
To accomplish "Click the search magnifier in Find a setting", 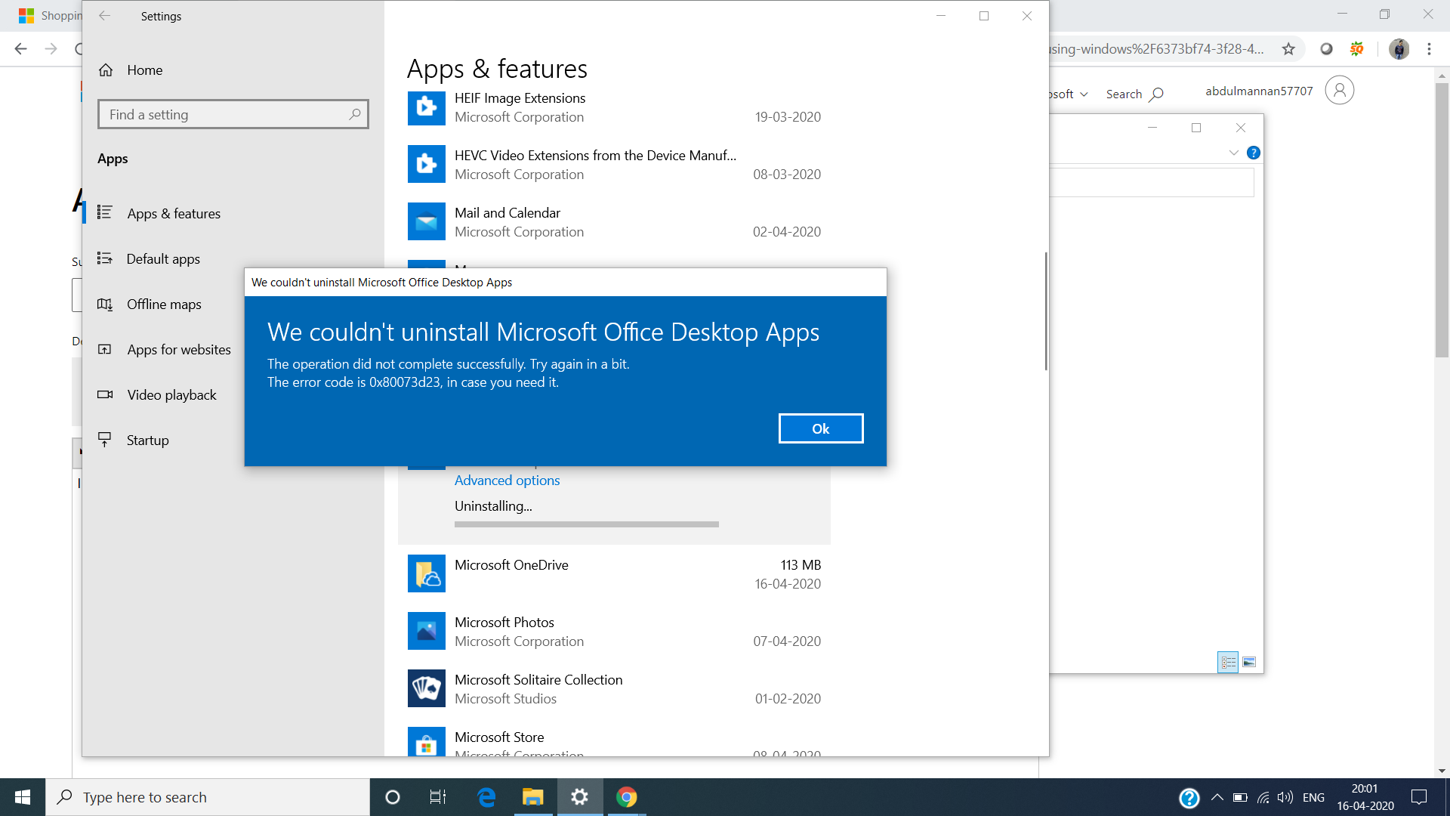I will click(355, 115).
